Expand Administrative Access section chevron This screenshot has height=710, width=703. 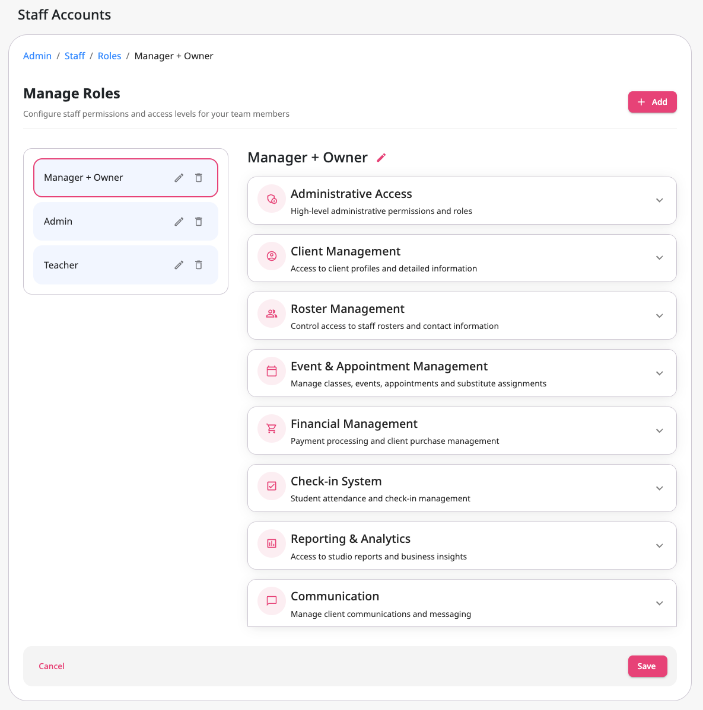(x=660, y=200)
